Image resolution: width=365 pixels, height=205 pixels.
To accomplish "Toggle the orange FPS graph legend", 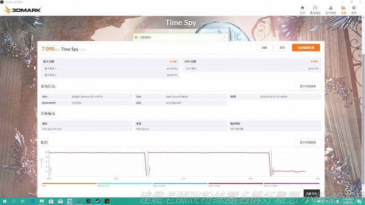I will (69, 185).
